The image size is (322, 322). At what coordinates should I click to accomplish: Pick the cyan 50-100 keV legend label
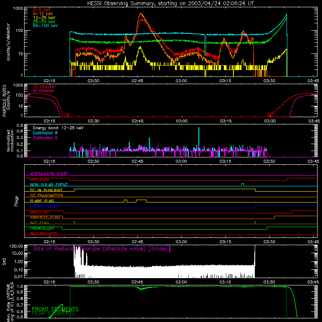click(45, 25)
